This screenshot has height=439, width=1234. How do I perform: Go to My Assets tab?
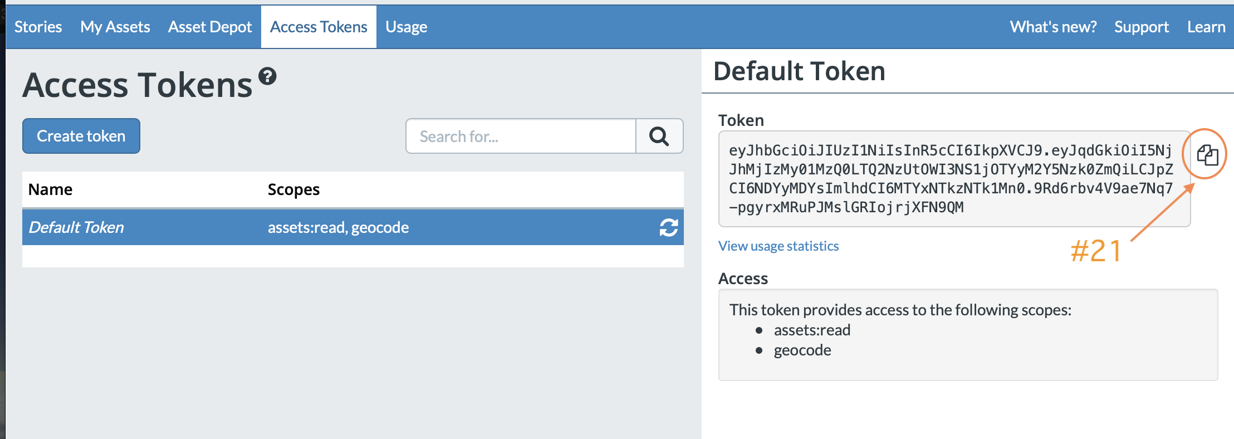pos(115,27)
